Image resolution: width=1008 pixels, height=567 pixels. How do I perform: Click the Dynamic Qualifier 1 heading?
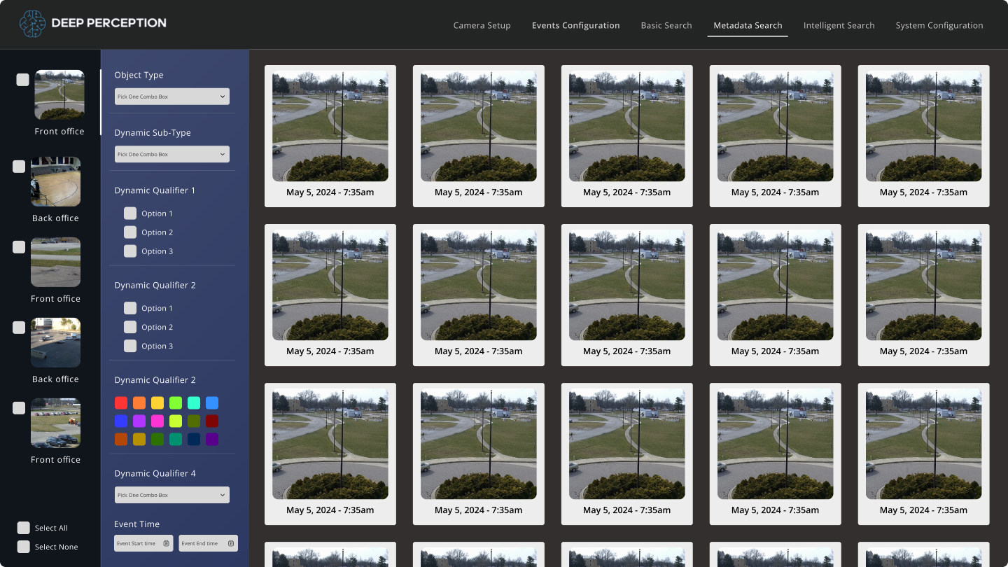[x=155, y=190]
